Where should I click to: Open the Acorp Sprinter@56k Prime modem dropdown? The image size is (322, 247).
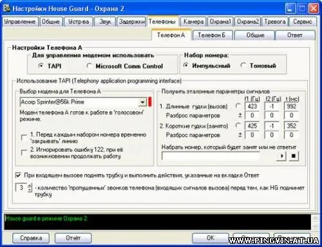click(142, 102)
